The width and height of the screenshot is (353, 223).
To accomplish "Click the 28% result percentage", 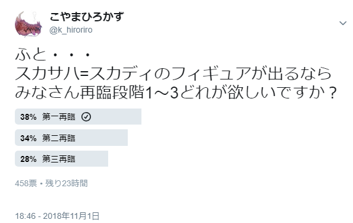I will (x=29, y=159).
